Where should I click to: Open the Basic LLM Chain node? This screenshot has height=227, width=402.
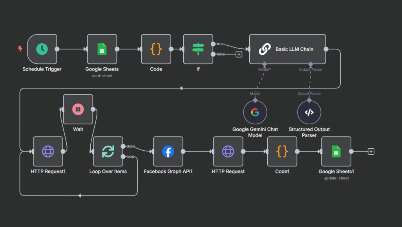click(288, 49)
